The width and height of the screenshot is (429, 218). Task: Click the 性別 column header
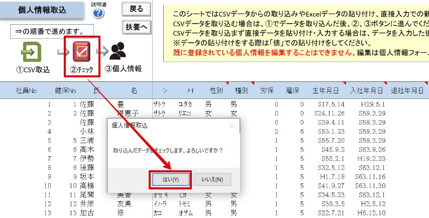[216, 90]
